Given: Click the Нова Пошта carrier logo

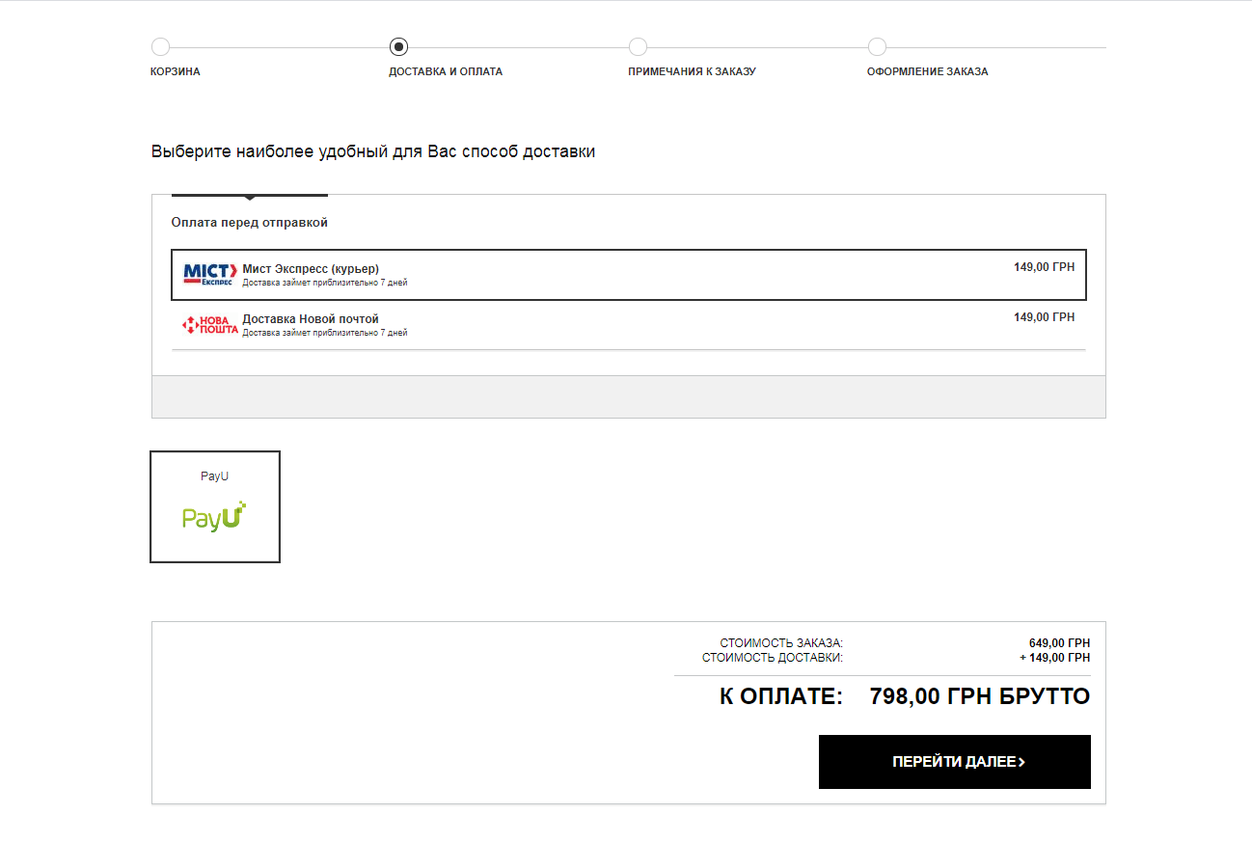Looking at the screenshot, I should tap(209, 325).
